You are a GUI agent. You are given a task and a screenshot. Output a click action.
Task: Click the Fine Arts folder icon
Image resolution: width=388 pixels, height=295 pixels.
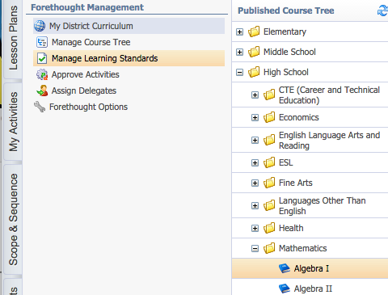click(x=269, y=183)
